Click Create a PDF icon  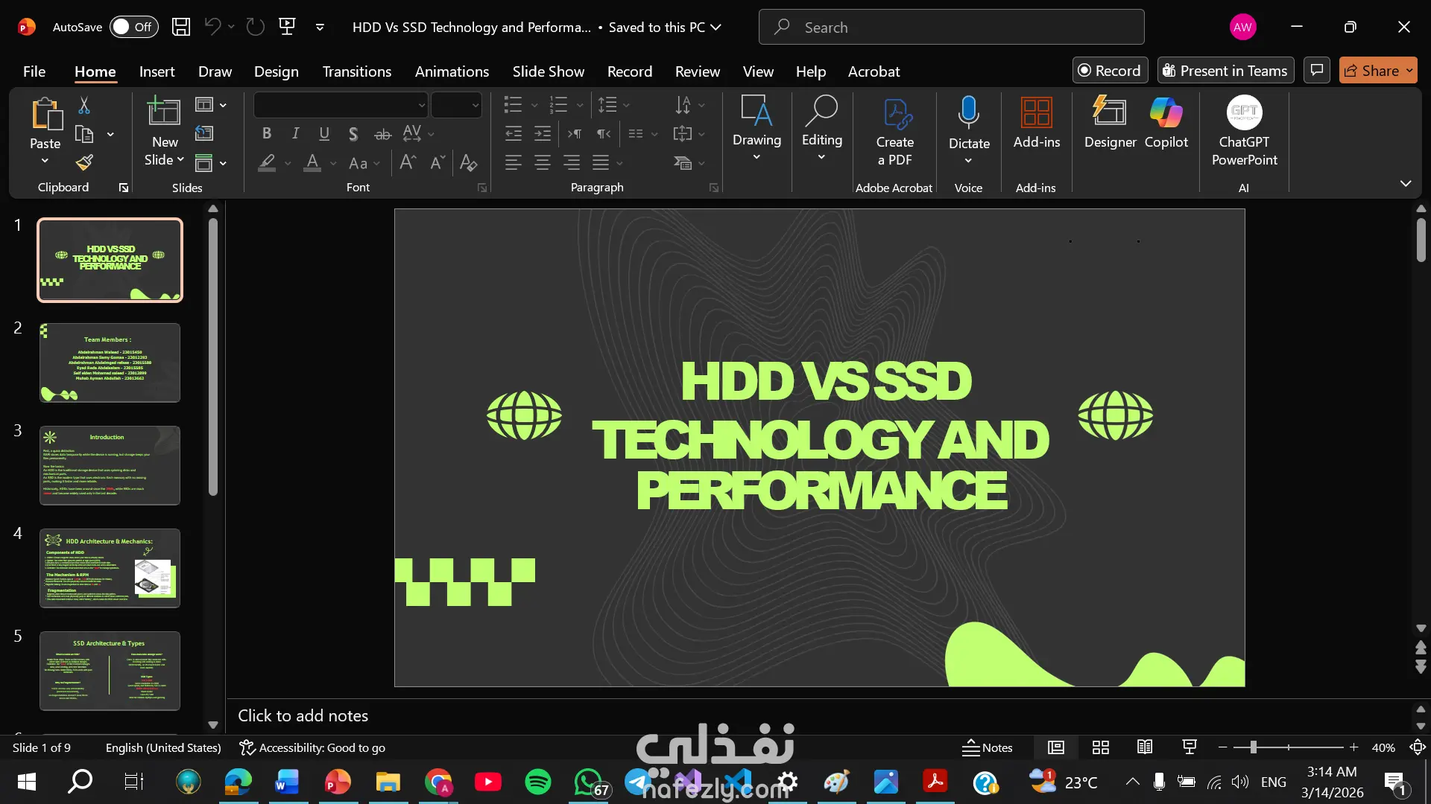[x=895, y=132]
